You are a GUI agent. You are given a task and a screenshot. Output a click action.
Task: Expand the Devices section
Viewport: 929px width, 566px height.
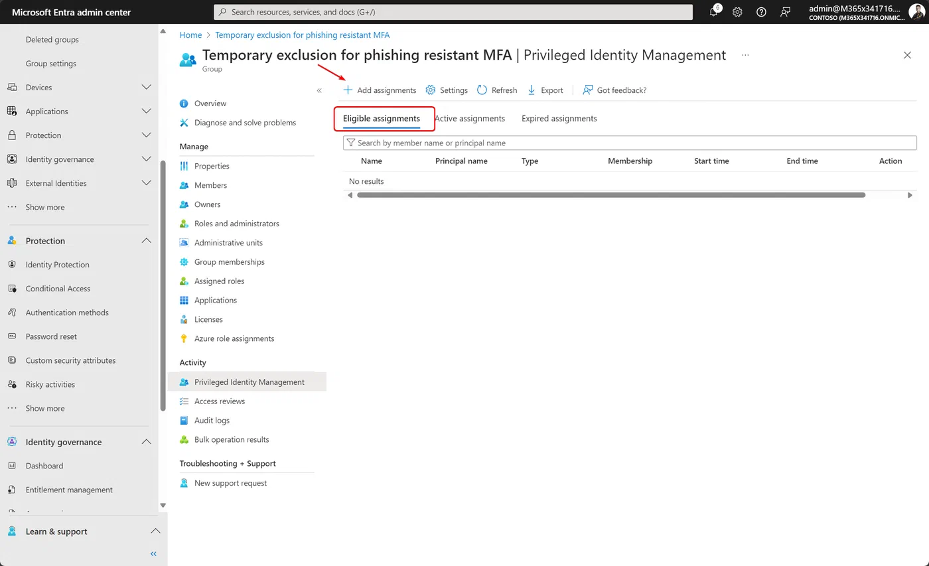[147, 88]
